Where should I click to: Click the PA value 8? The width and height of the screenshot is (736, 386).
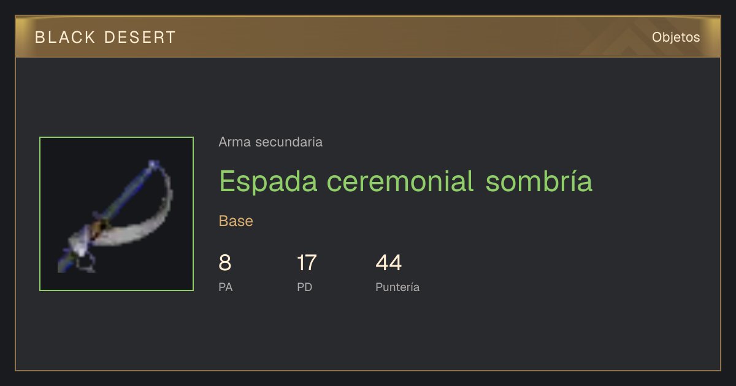tap(225, 263)
